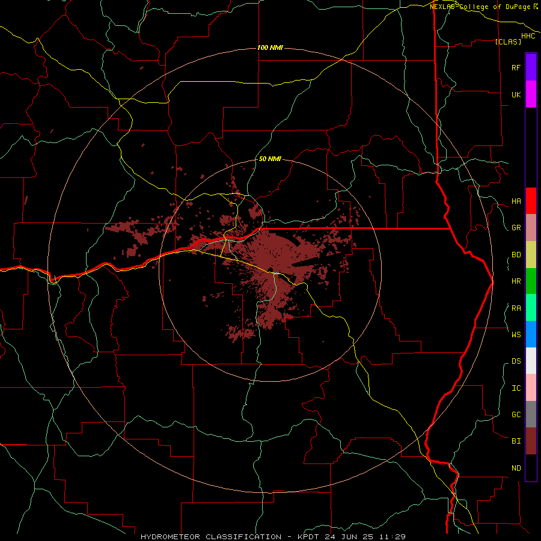
Task: Click the KPDT station identifier
Action: coord(308,537)
